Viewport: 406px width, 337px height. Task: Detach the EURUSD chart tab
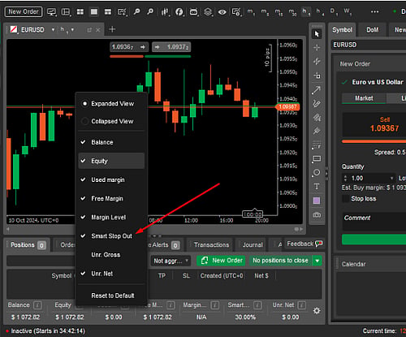[x=89, y=30]
